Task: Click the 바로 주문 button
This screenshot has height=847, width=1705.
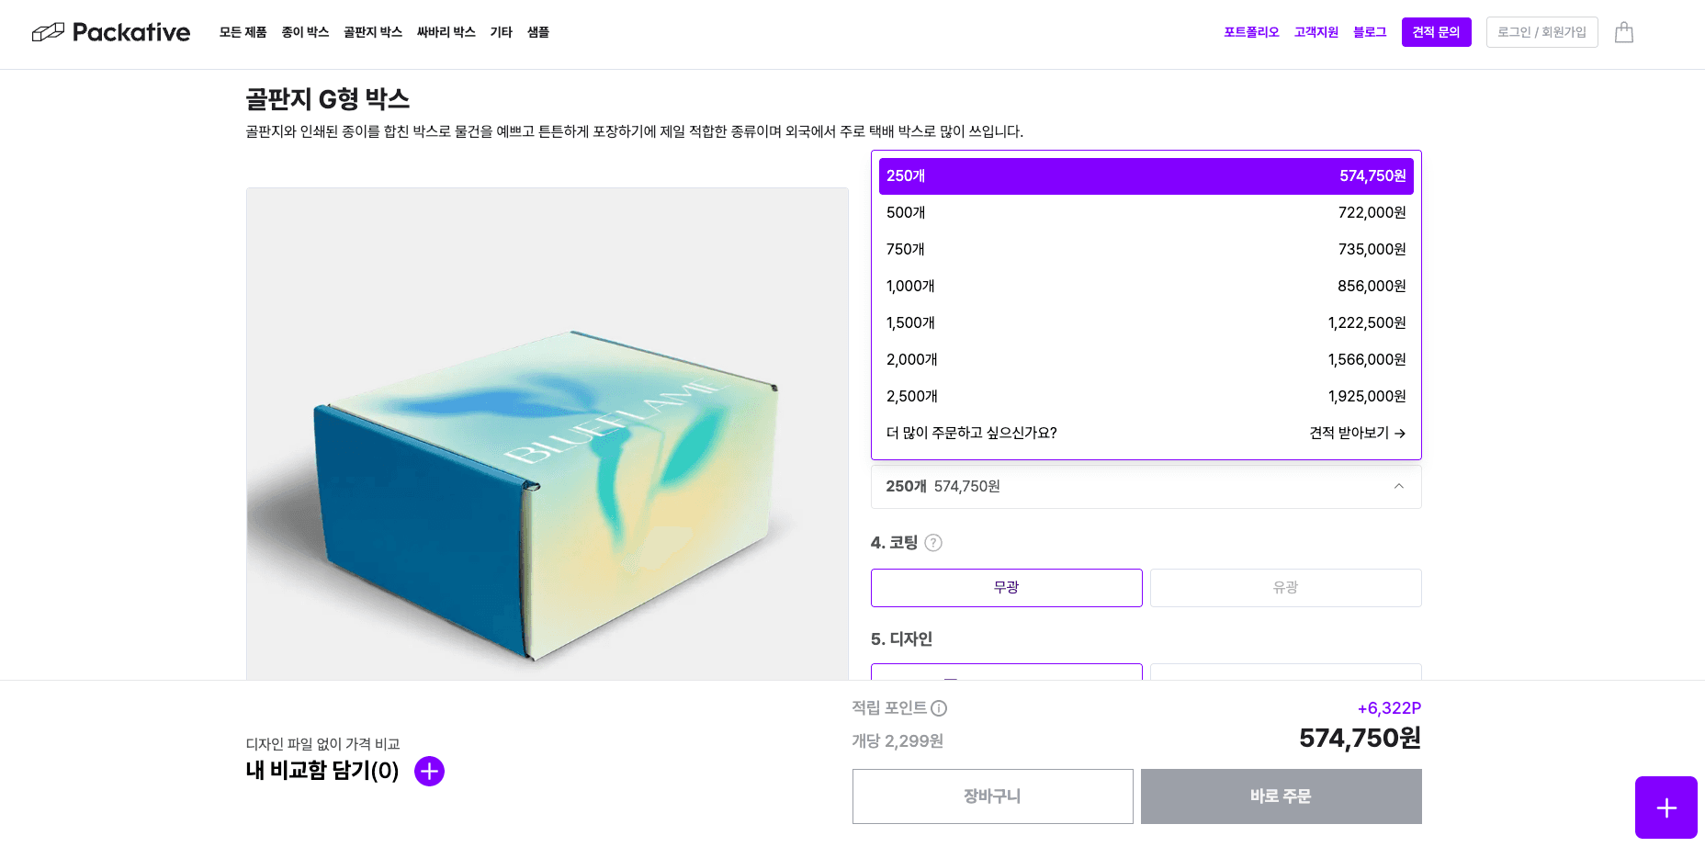Action: [x=1282, y=796]
